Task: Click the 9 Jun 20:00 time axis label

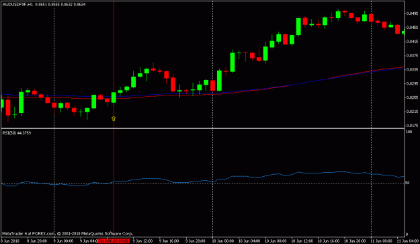Action: tap(196, 241)
